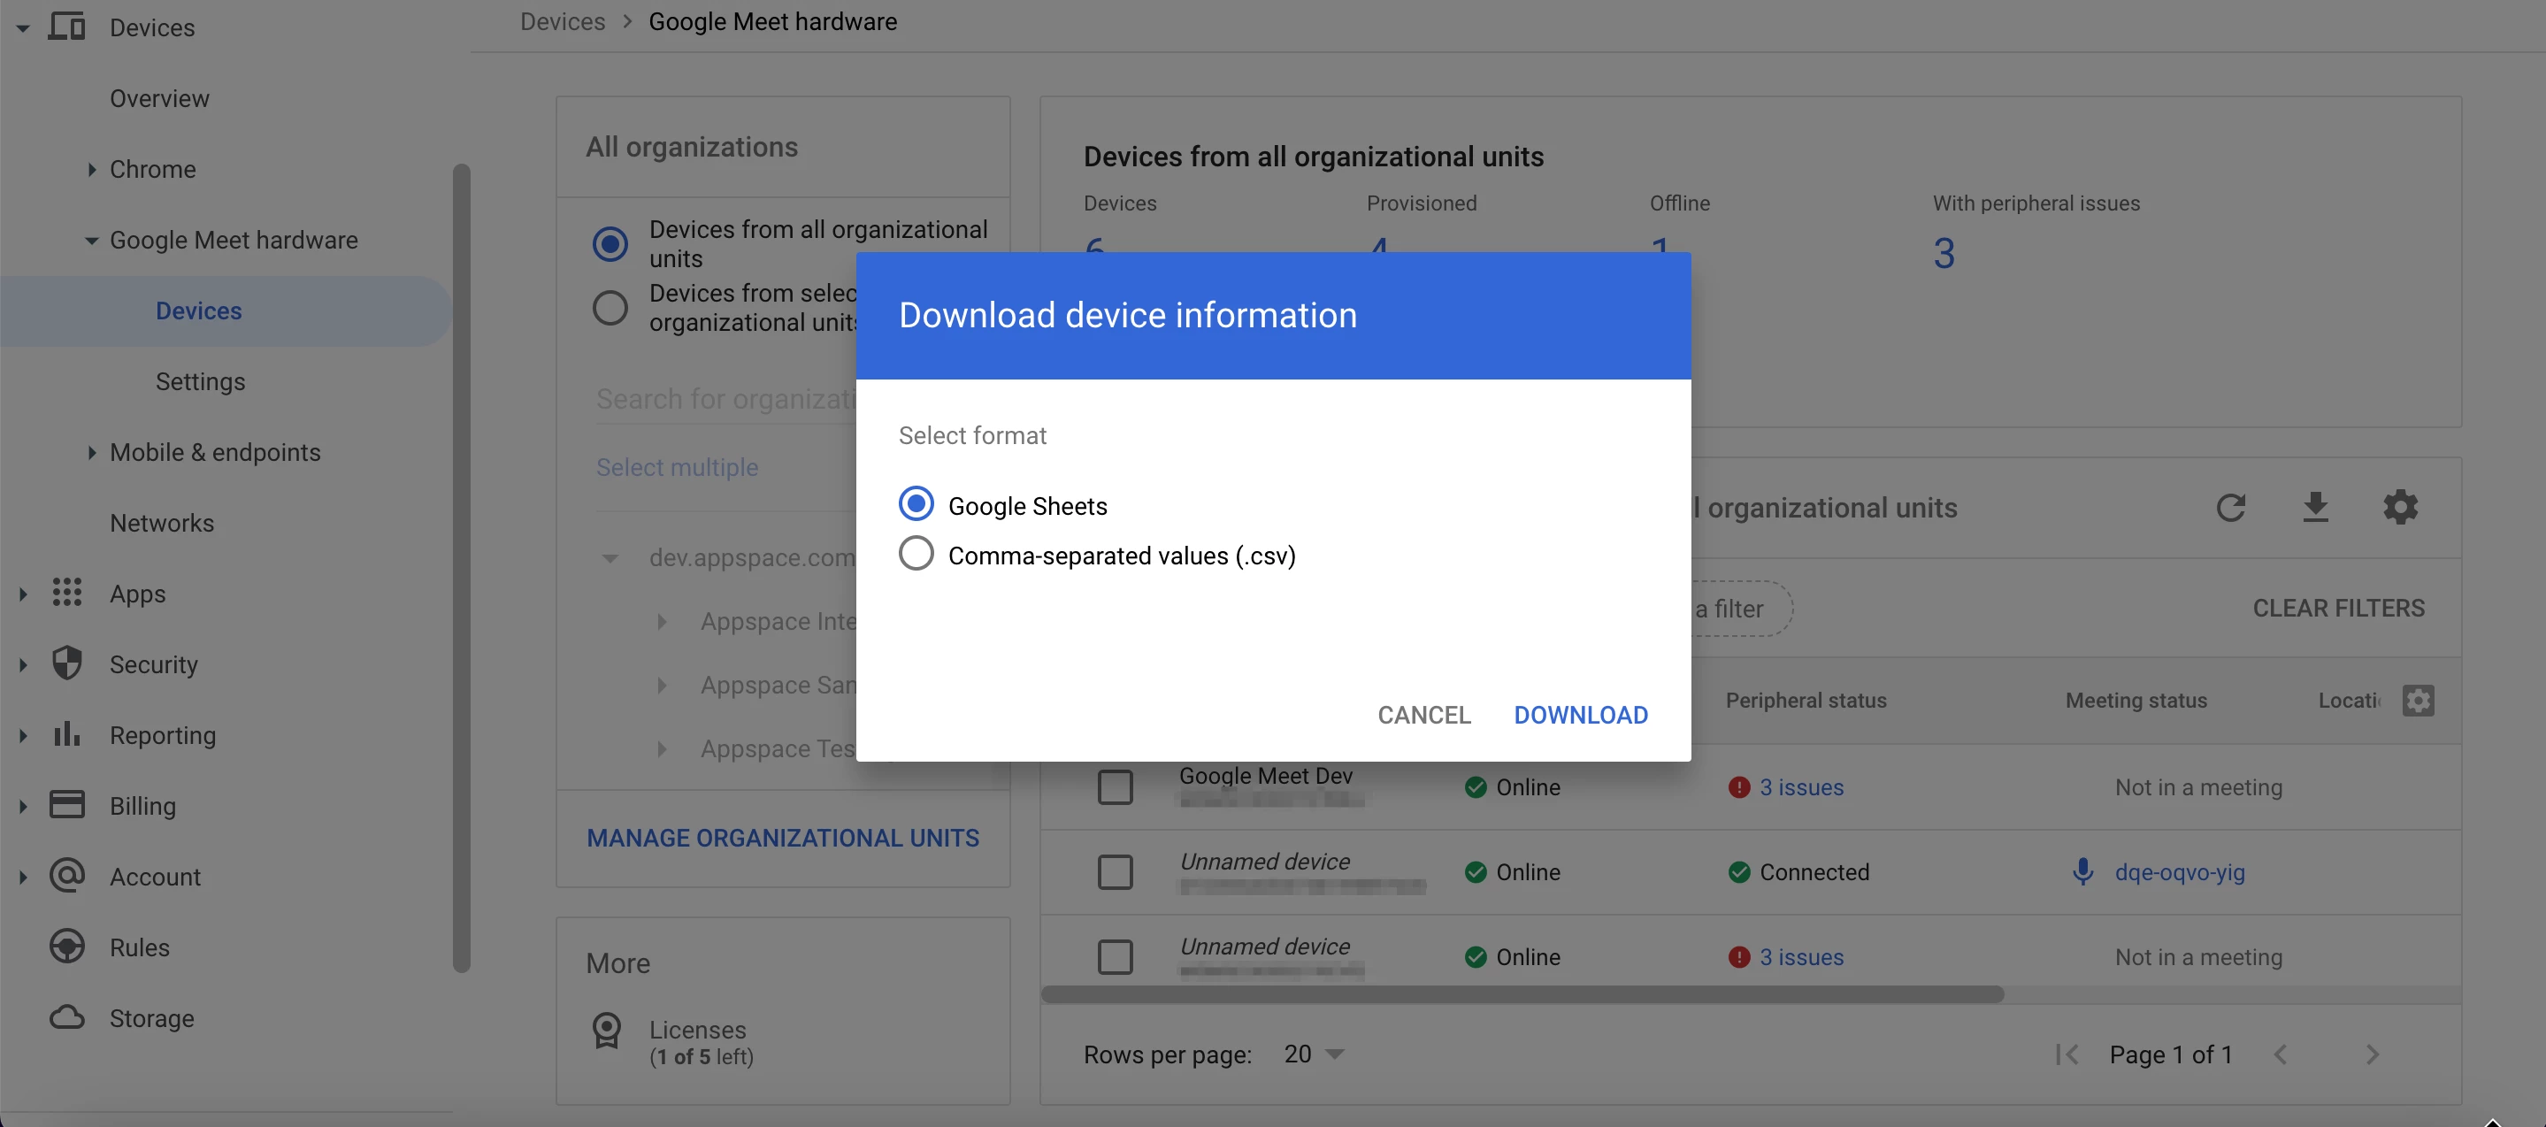Open the Networks menu item

162,523
